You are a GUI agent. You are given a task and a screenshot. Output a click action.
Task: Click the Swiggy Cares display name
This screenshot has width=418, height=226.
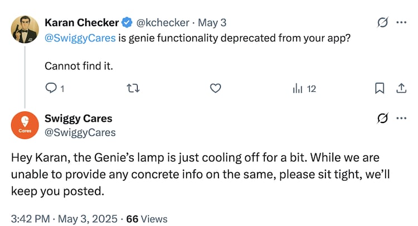pyautogui.click(x=78, y=119)
